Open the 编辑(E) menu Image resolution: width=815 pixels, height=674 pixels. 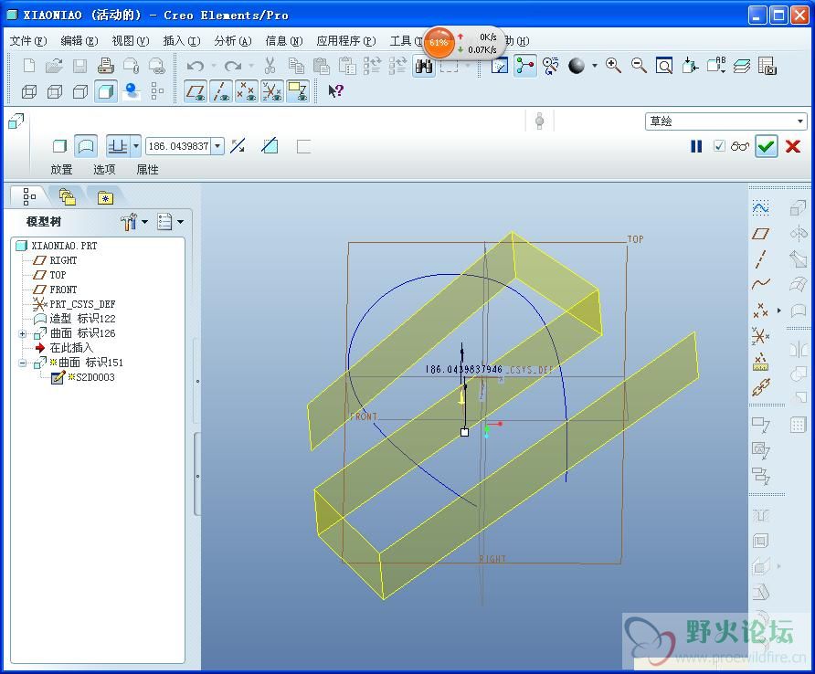79,41
